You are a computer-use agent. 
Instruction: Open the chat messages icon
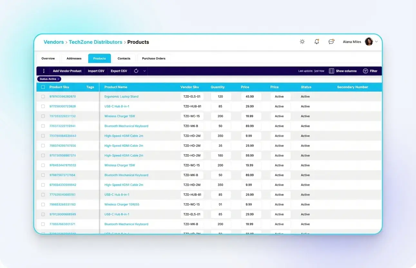331,42
